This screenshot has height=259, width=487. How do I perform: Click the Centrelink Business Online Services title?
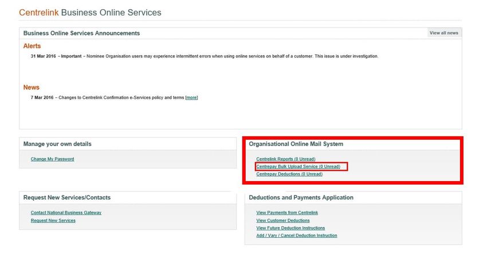point(90,13)
